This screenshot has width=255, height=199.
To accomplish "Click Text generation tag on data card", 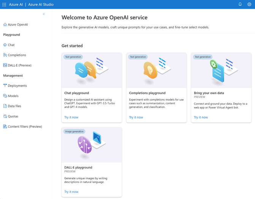I will click(x=203, y=57).
